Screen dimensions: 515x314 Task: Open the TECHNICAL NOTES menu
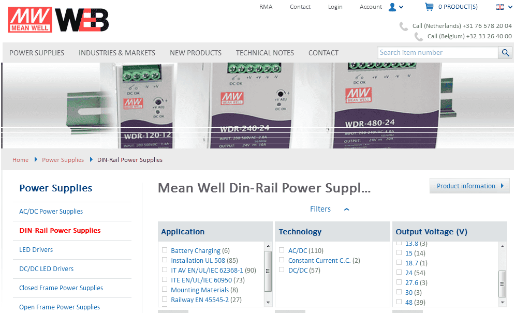tap(264, 53)
